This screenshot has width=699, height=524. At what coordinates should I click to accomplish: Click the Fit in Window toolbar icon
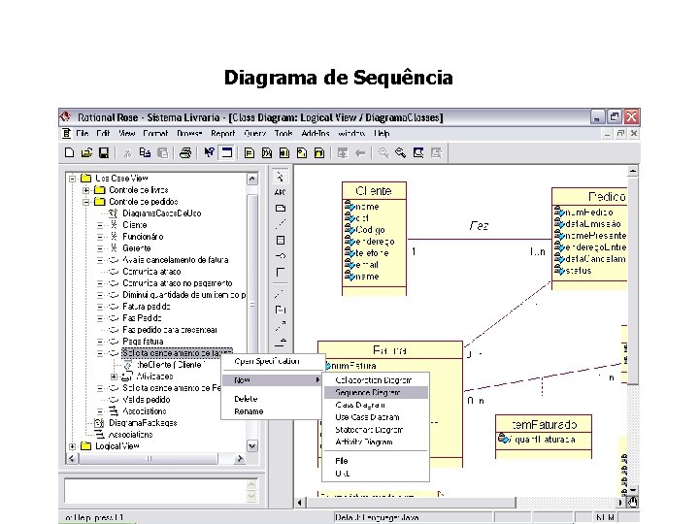tap(418, 153)
